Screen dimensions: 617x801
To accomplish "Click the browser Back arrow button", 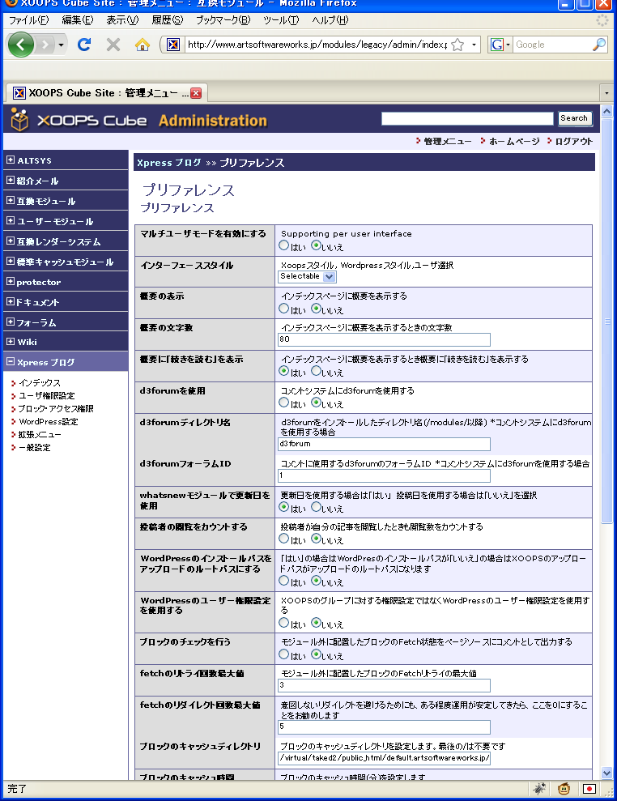I will [x=21, y=45].
